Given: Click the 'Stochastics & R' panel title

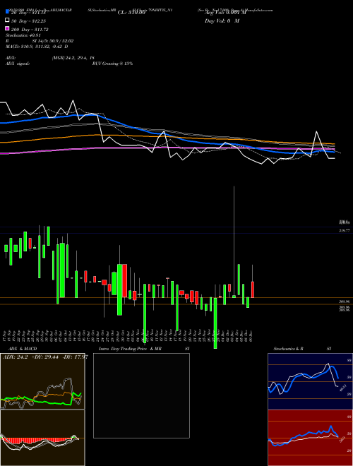Looking at the screenshot, I should [x=289, y=349].
